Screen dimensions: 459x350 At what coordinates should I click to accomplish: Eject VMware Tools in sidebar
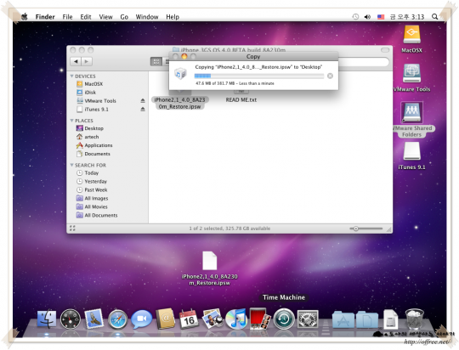(143, 101)
